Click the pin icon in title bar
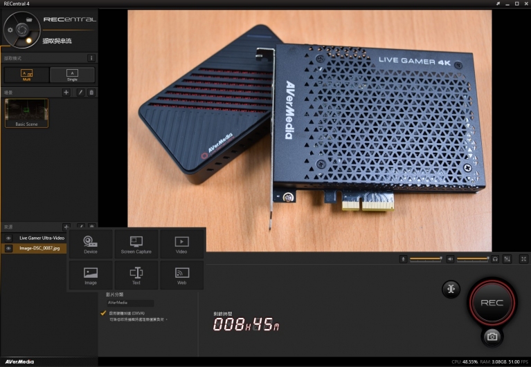 point(498,3)
